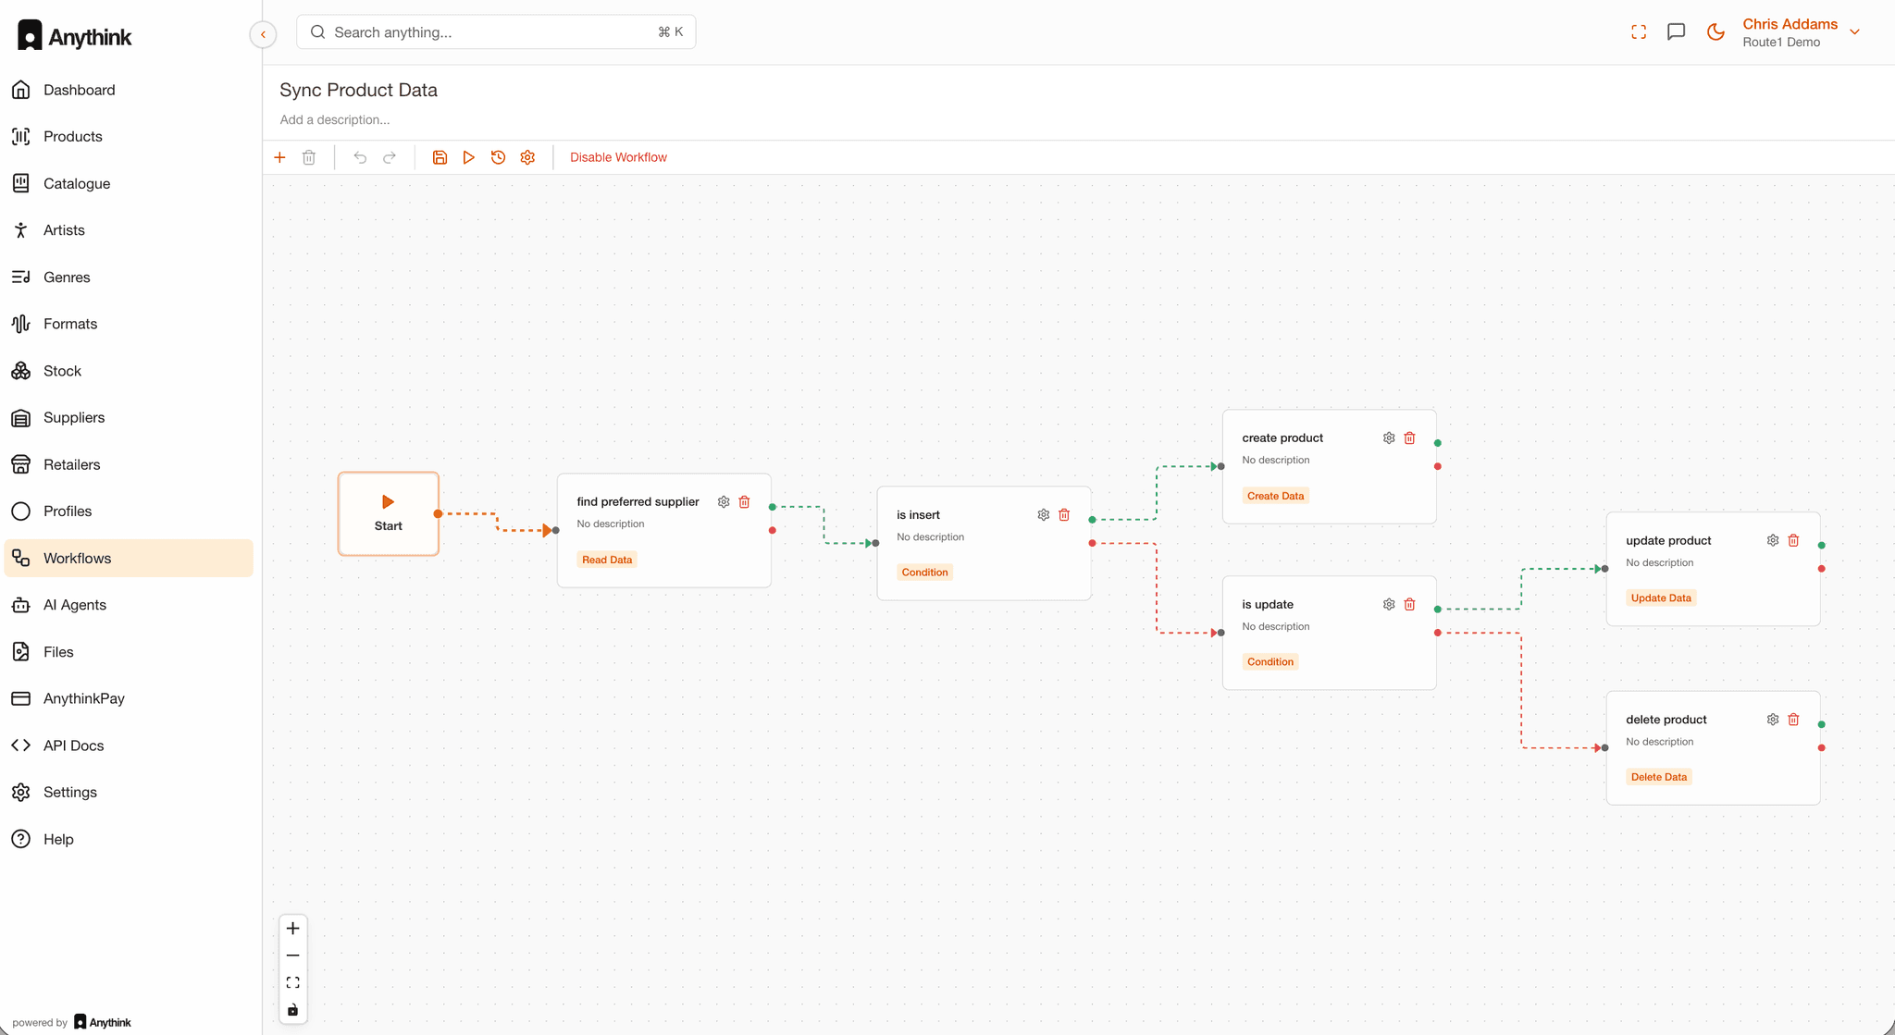
Task: Run the workflow using the toolbar play icon
Action: pos(469,157)
